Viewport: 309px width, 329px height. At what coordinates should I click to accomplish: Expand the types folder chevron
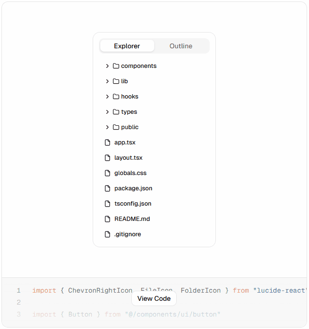click(x=107, y=112)
